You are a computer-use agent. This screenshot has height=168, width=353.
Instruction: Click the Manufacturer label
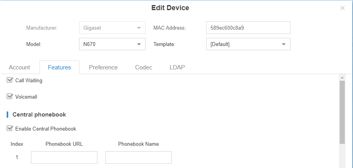pyautogui.click(x=42, y=28)
